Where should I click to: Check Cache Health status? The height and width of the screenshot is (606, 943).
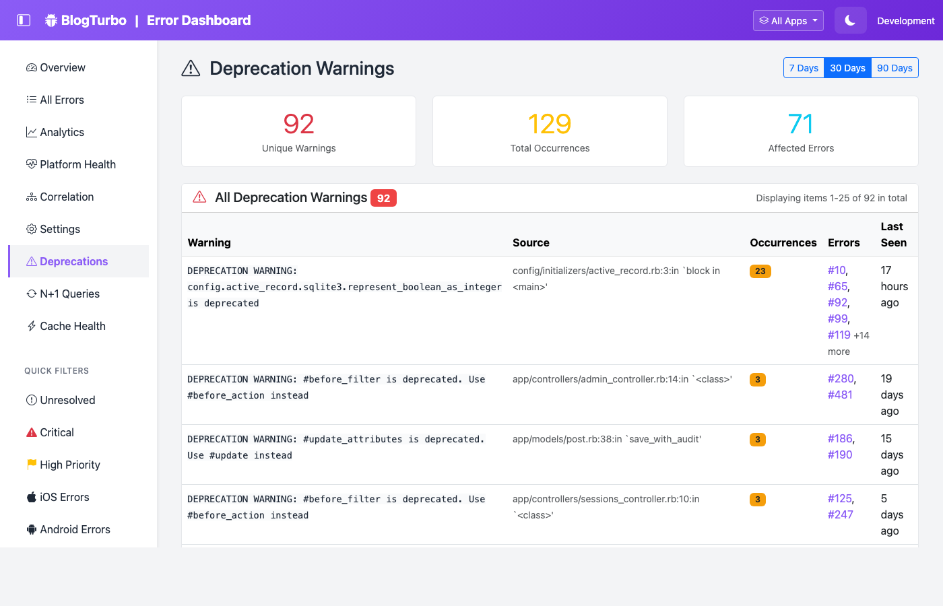(73, 326)
